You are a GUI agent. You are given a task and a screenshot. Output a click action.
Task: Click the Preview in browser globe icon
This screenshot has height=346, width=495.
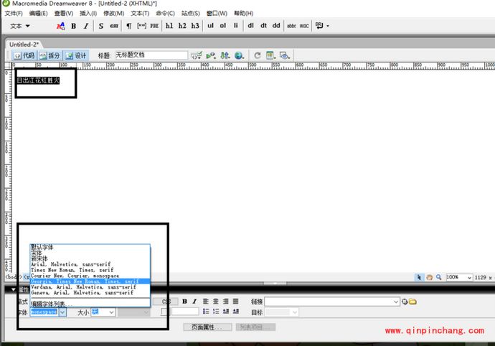(238, 55)
